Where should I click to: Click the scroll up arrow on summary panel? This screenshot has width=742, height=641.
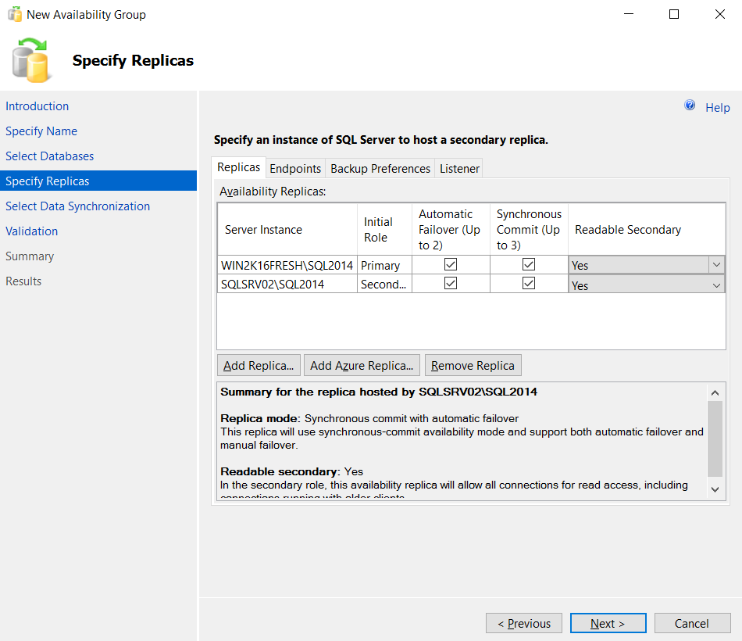pyautogui.click(x=715, y=392)
